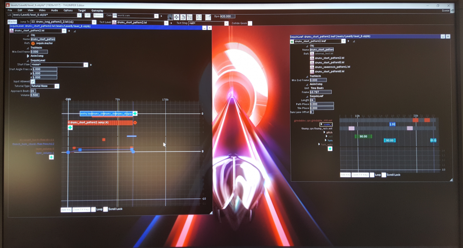Click the orange sequin.master ref icon
The height and width of the screenshot is (248, 463).
click(33, 43)
